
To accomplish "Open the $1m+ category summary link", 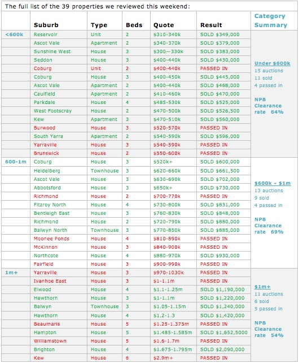I will (x=262, y=287).
